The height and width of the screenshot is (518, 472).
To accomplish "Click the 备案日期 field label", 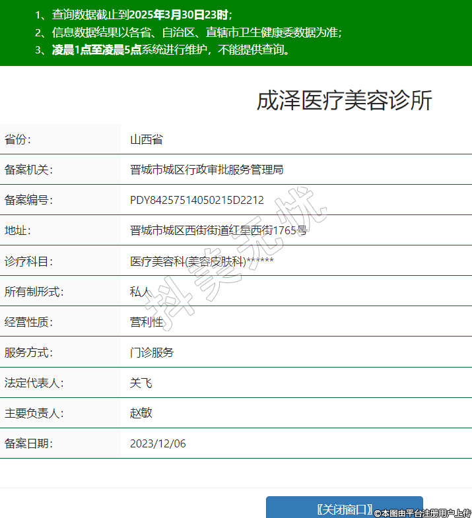I will [x=28, y=443].
